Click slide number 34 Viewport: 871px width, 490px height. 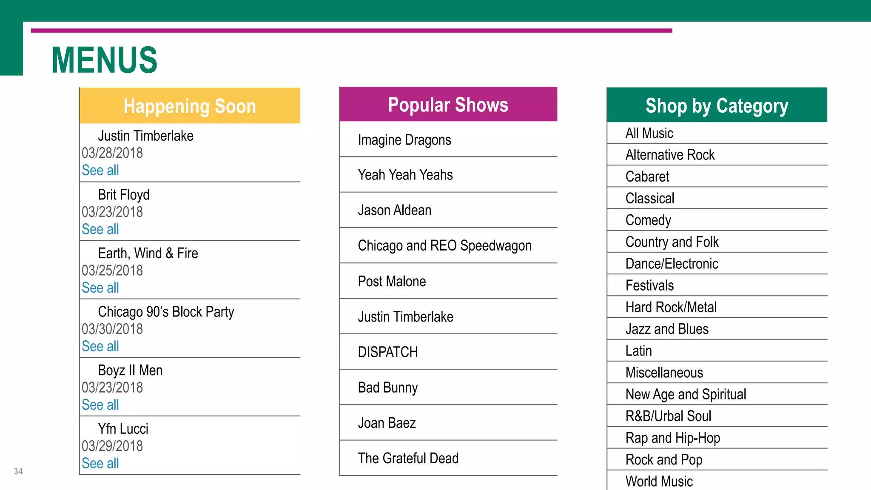pos(18,471)
